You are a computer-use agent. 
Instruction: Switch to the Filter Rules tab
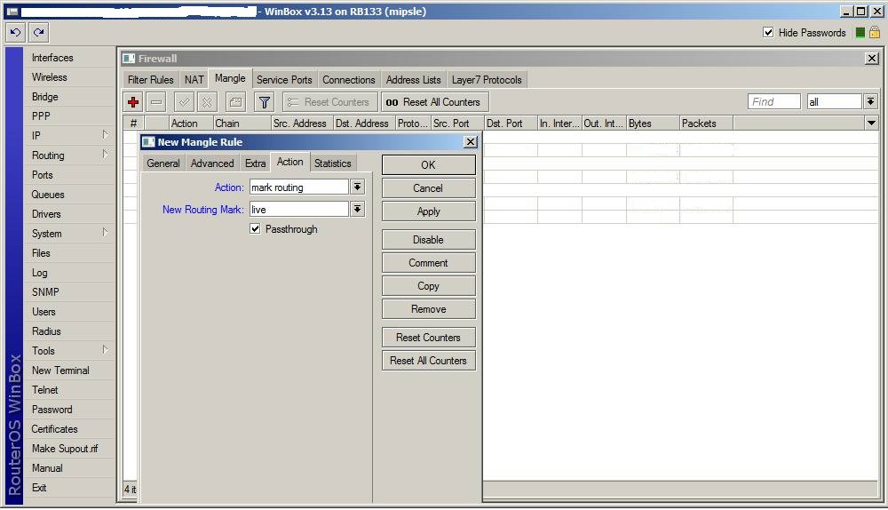(x=150, y=80)
